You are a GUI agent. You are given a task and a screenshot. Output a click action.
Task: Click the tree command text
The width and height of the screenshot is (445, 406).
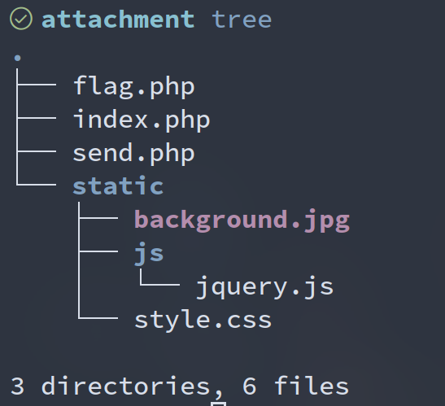242,20
